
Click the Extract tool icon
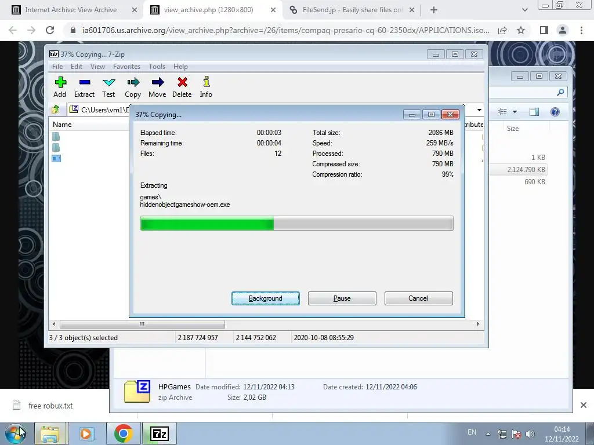[85, 87]
